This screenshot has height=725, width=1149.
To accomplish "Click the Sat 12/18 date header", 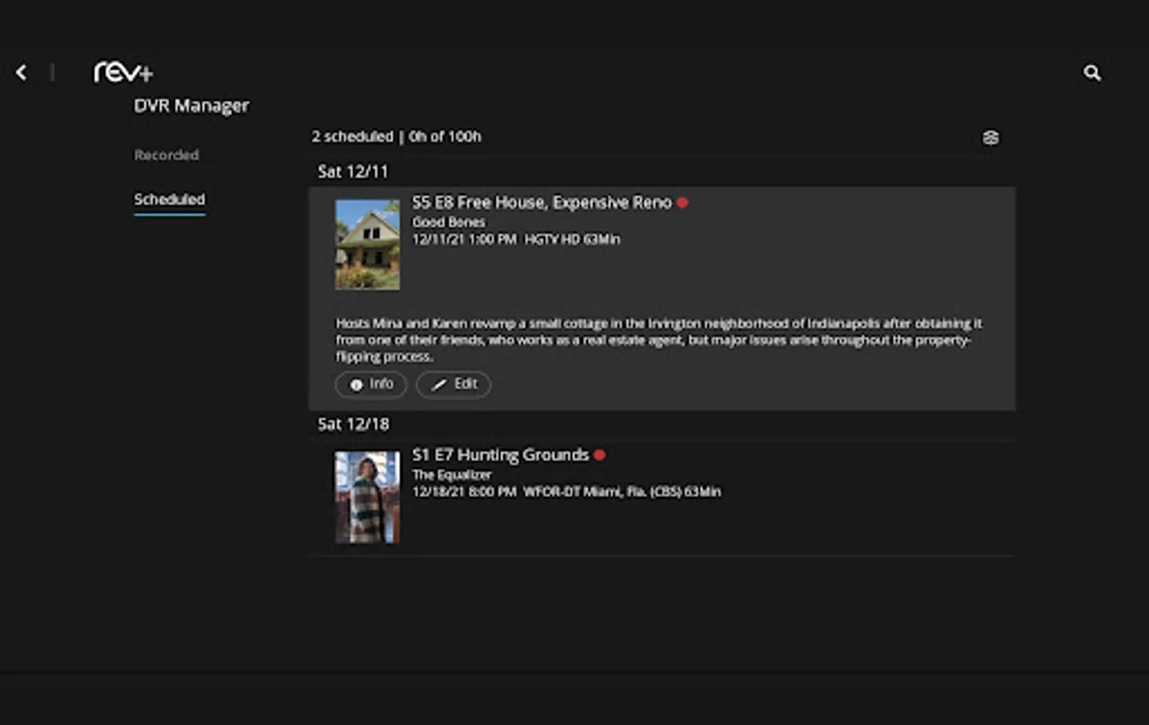I will tap(353, 424).
